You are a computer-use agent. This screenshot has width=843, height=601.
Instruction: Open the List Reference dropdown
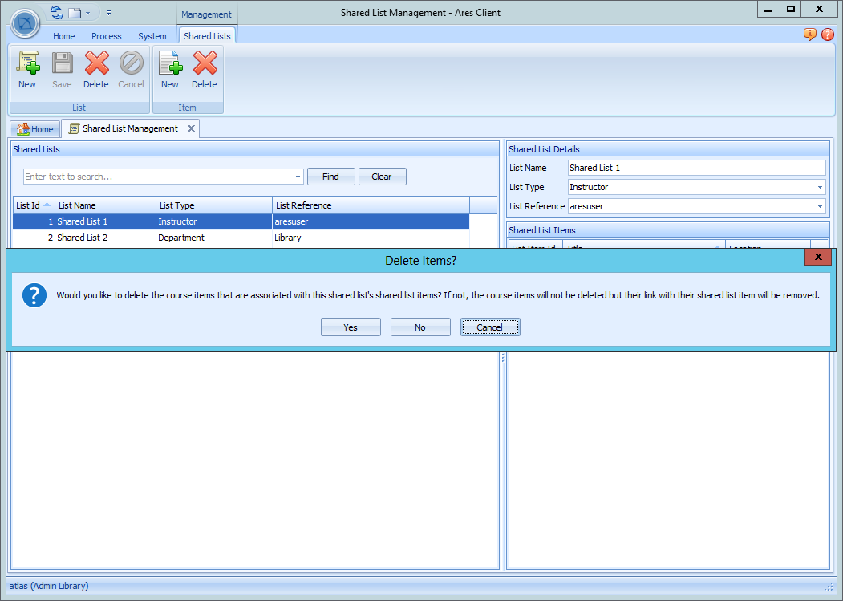[x=819, y=206]
